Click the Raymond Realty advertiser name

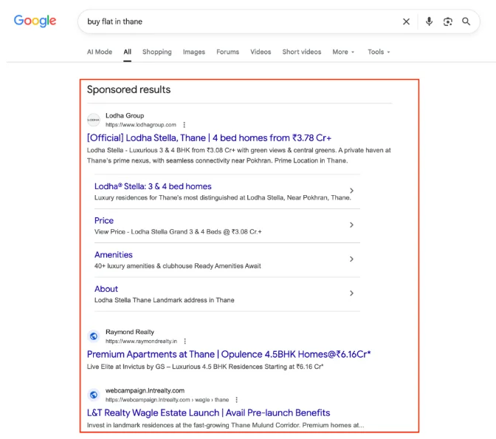tap(130, 332)
